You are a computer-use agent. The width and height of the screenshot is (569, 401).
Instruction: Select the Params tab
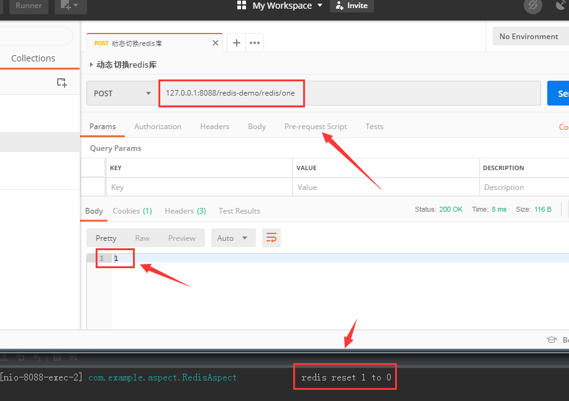(x=102, y=127)
